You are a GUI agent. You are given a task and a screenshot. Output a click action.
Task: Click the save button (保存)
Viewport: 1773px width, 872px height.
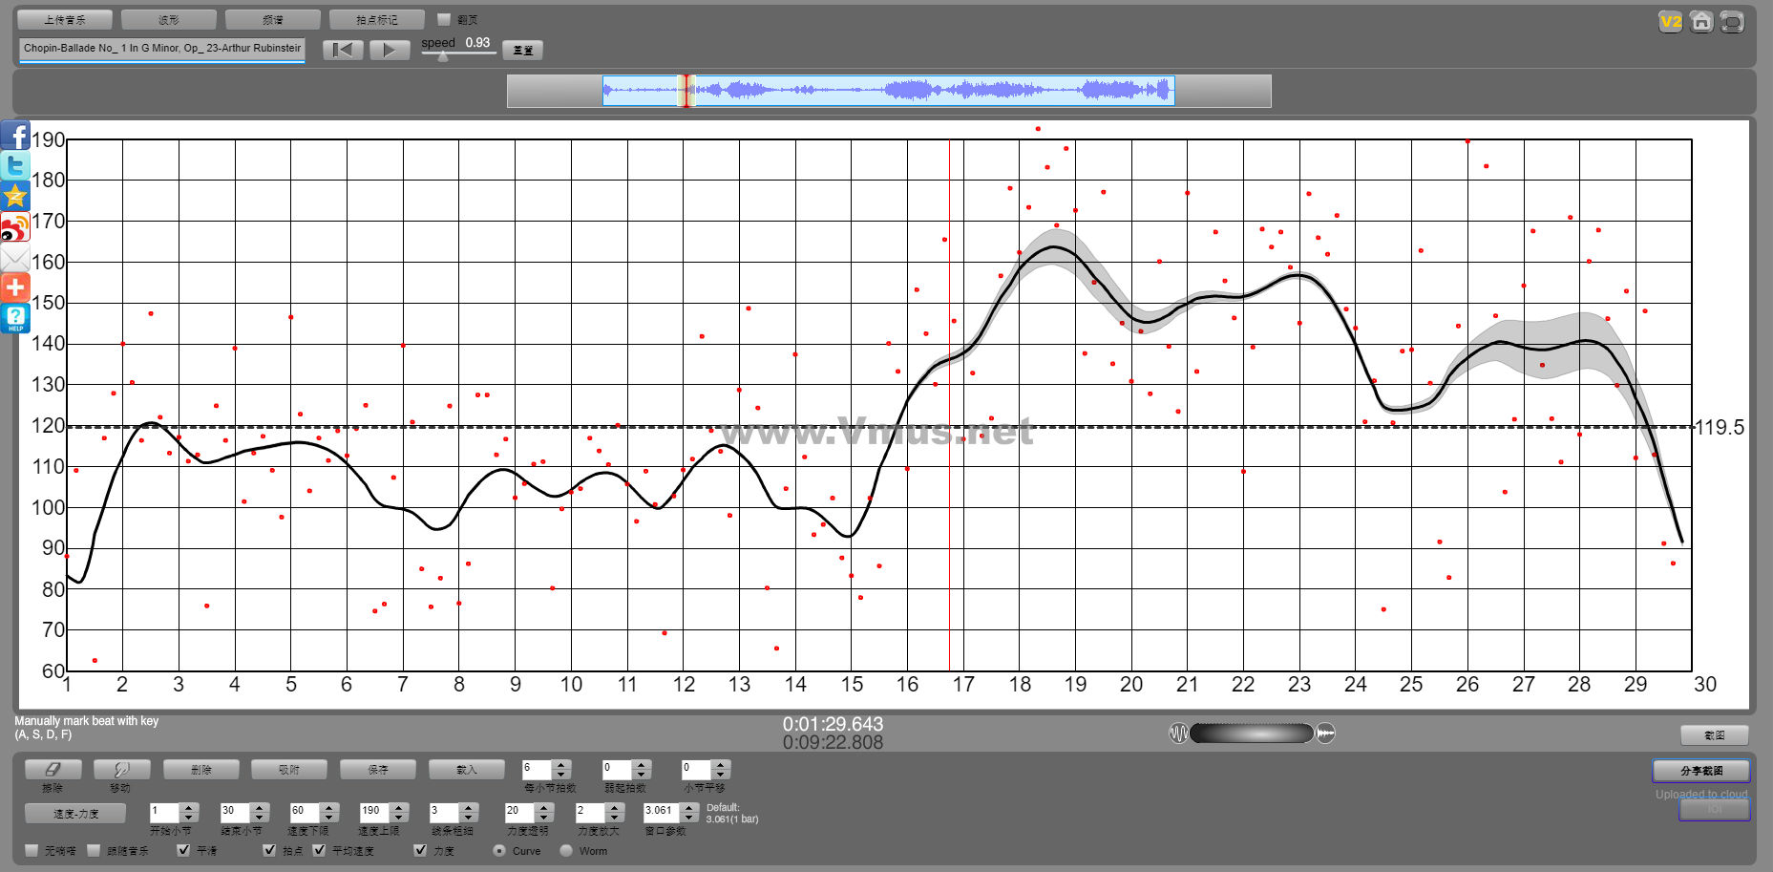point(378,769)
